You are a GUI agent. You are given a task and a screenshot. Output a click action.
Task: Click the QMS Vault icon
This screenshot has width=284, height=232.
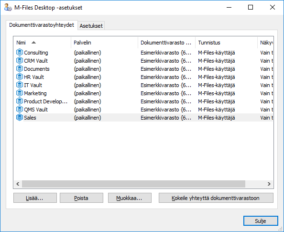pos(20,110)
